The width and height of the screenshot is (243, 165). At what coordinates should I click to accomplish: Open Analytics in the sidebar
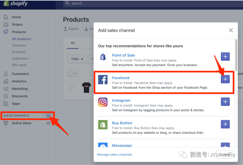19,81
